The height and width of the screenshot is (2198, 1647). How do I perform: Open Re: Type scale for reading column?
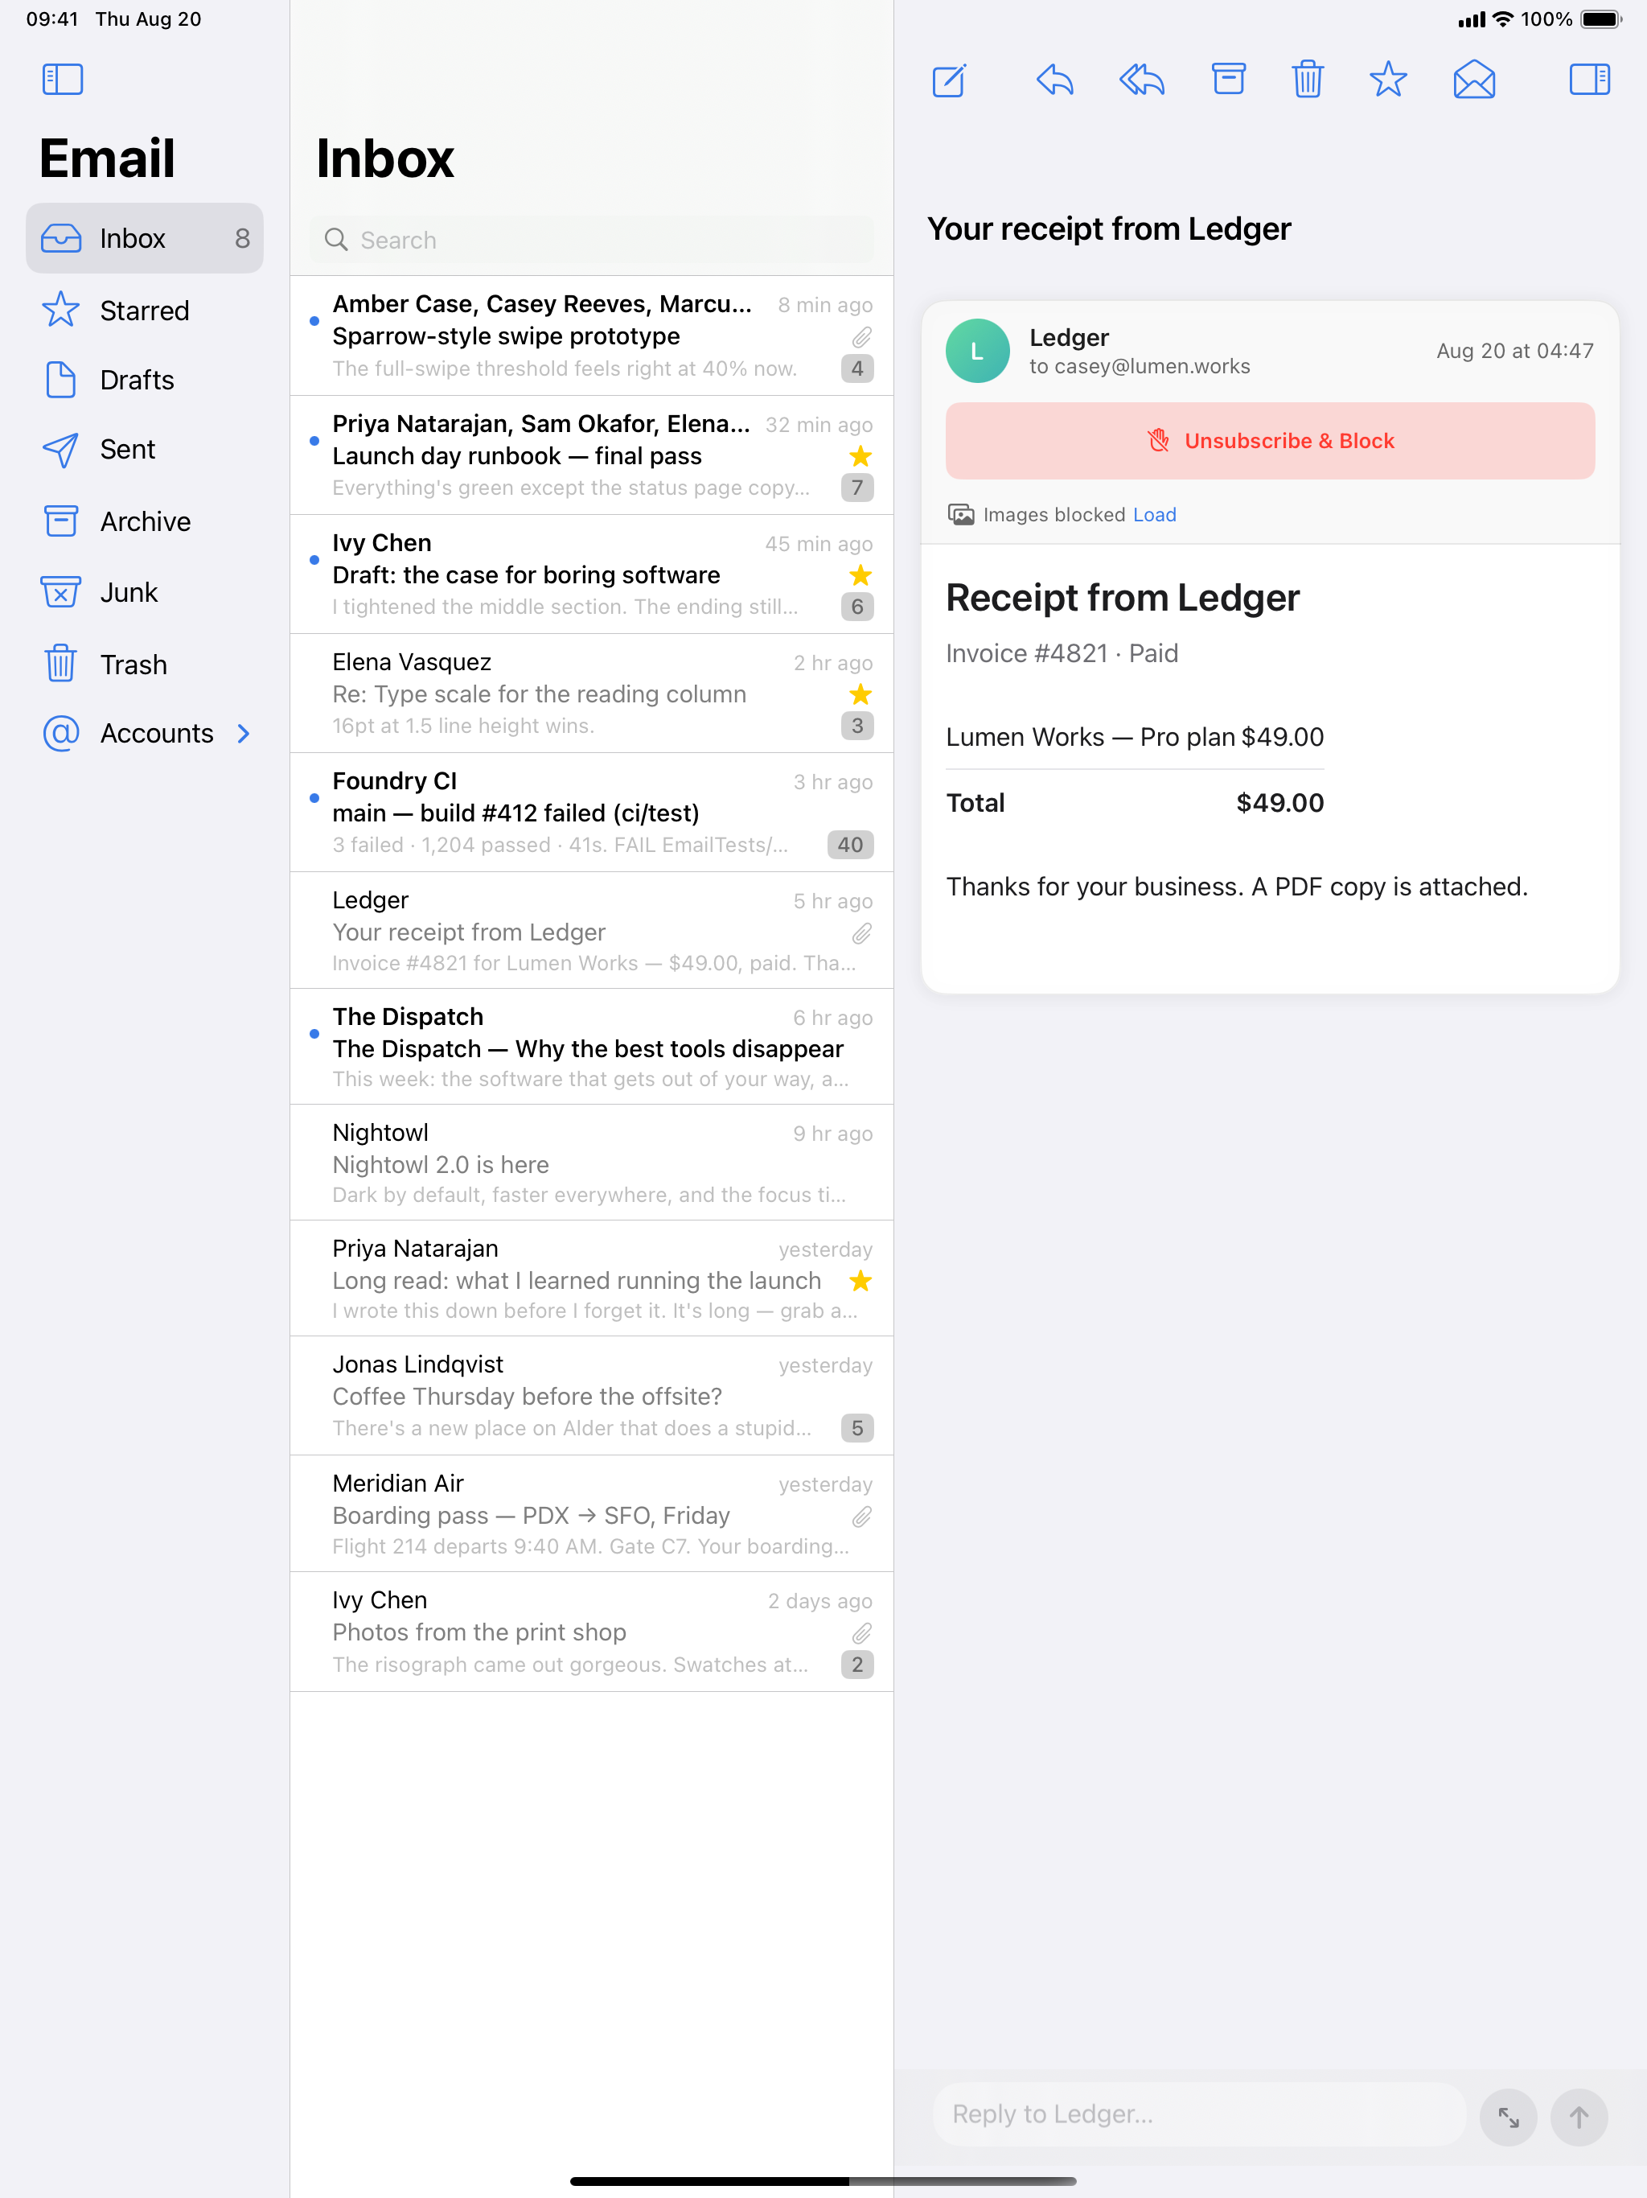click(592, 694)
